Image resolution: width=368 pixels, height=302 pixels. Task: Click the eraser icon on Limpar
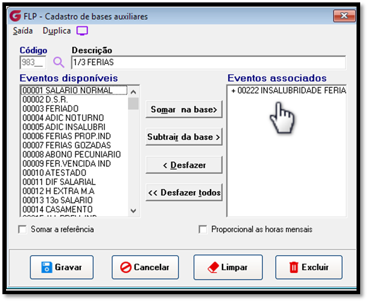[214, 267]
